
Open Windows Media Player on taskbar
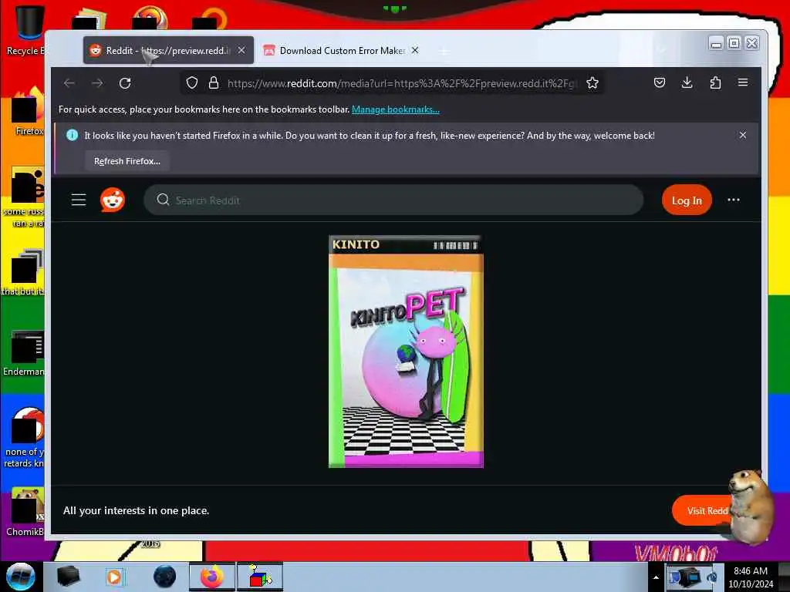(114, 577)
